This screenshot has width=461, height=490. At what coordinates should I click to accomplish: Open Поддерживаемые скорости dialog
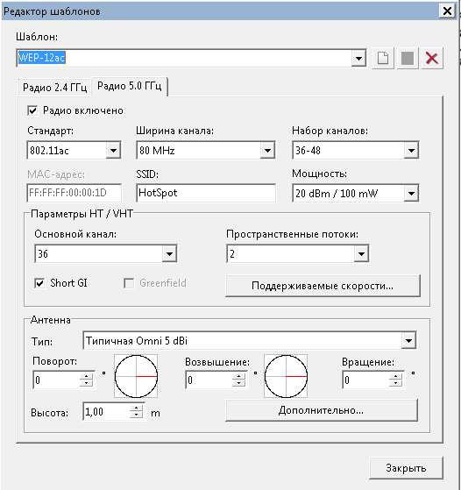pyautogui.click(x=323, y=286)
